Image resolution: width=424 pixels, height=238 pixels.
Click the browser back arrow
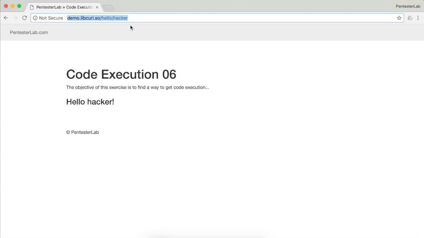[x=6, y=18]
